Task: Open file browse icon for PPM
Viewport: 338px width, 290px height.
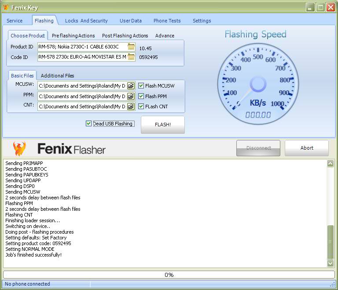Action: tap(131, 96)
